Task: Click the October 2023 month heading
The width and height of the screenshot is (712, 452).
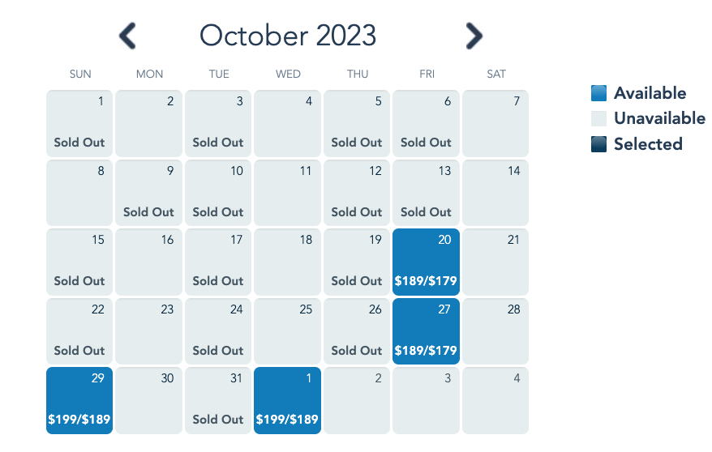Action: click(x=288, y=36)
